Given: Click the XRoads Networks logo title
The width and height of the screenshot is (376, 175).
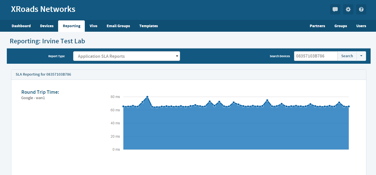Looking at the screenshot, I should [x=43, y=9].
